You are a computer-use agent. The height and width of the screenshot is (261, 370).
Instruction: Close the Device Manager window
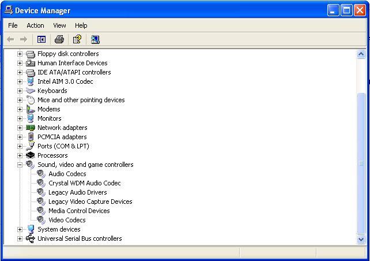point(360,10)
